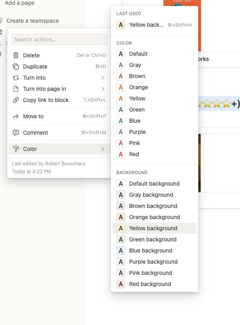Choose the Move to menu entry
Image resolution: width=240 pixels, height=325 pixels.
33,116
